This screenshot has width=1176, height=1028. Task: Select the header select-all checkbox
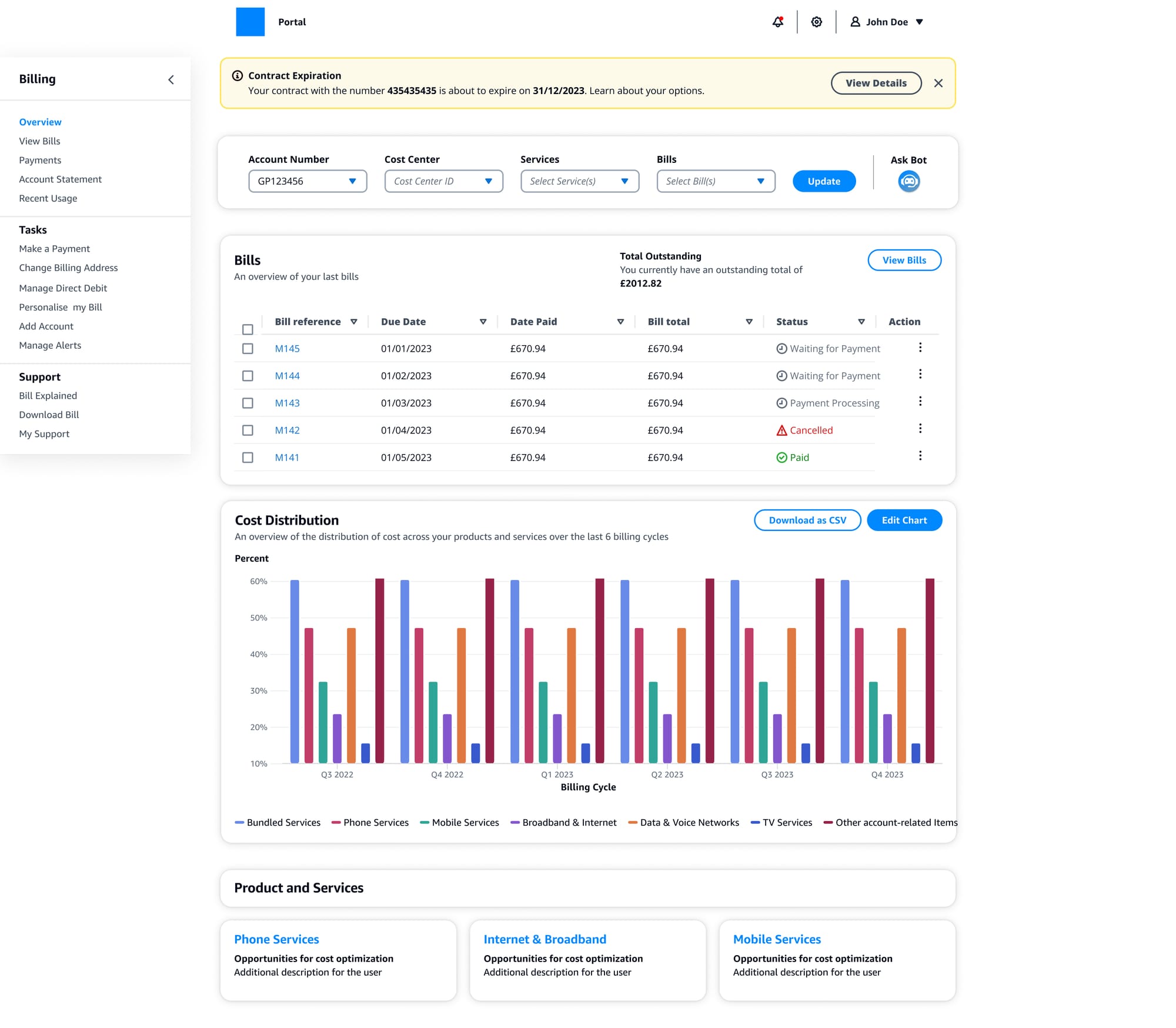[x=248, y=329]
